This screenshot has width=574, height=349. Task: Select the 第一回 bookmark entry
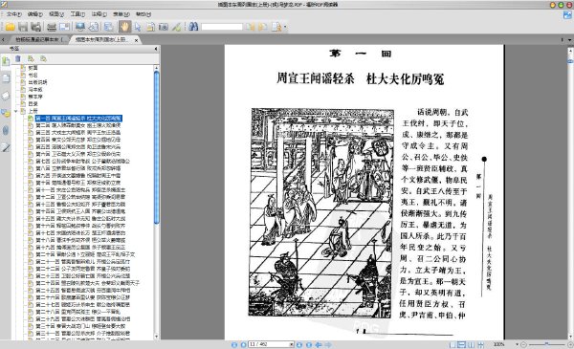pos(78,119)
